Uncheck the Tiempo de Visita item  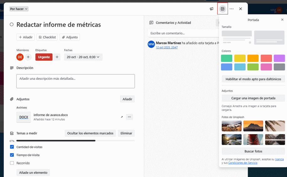(x=12, y=155)
